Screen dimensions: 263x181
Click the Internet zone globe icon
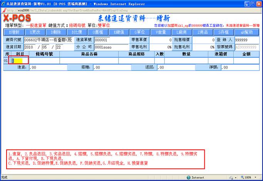[189, 178]
